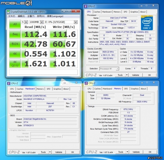Switch to Memory tab in Mainboard window
Screen dimensions: 164x160
[40, 89]
